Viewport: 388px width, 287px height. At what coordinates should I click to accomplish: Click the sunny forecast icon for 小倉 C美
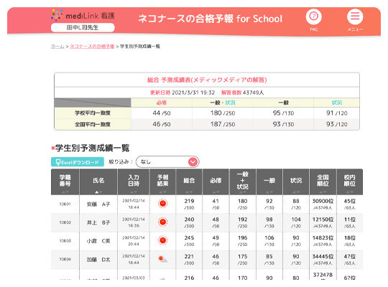[x=162, y=240]
